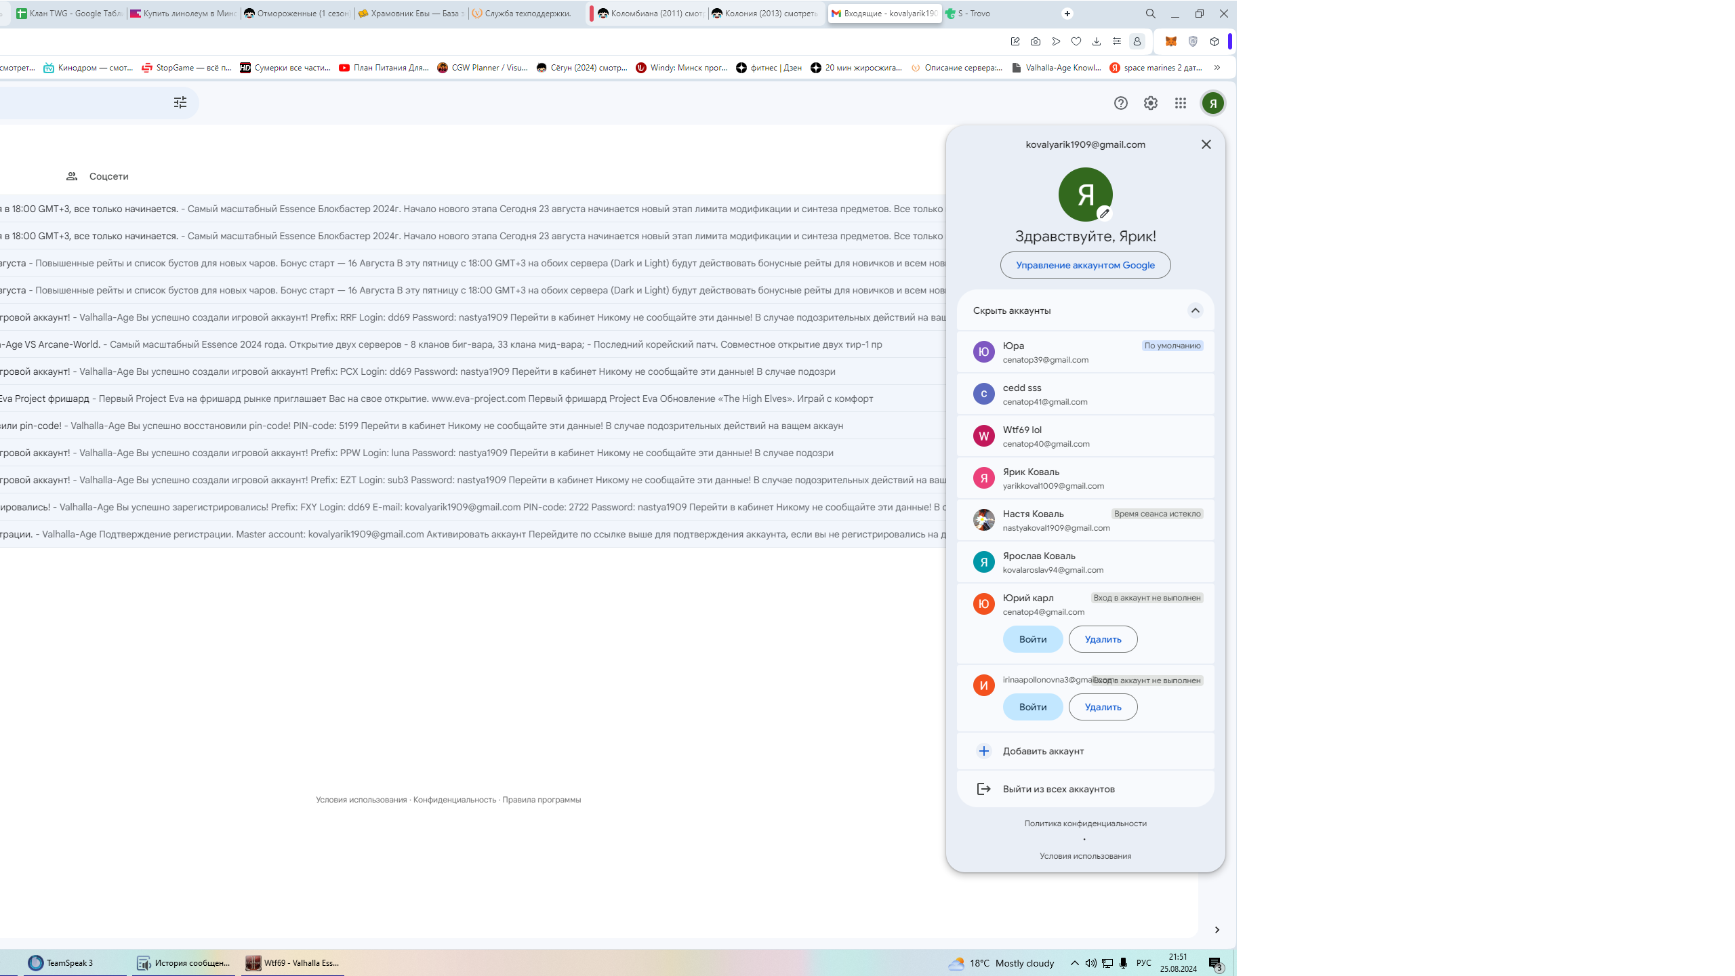Show hidden system tray icons

pos(1074,963)
